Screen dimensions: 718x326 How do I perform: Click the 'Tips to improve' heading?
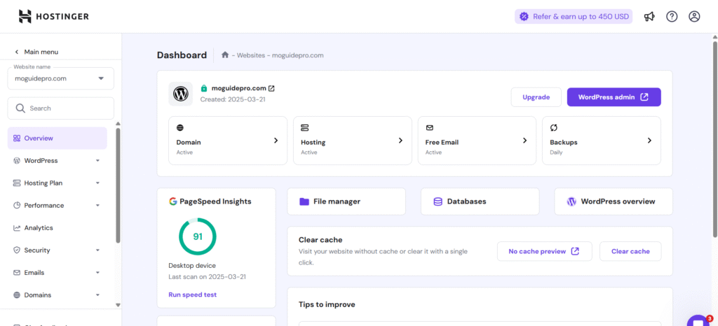pyautogui.click(x=327, y=304)
